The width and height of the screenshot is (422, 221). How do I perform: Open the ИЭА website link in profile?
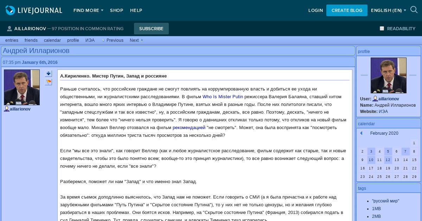coord(383,112)
